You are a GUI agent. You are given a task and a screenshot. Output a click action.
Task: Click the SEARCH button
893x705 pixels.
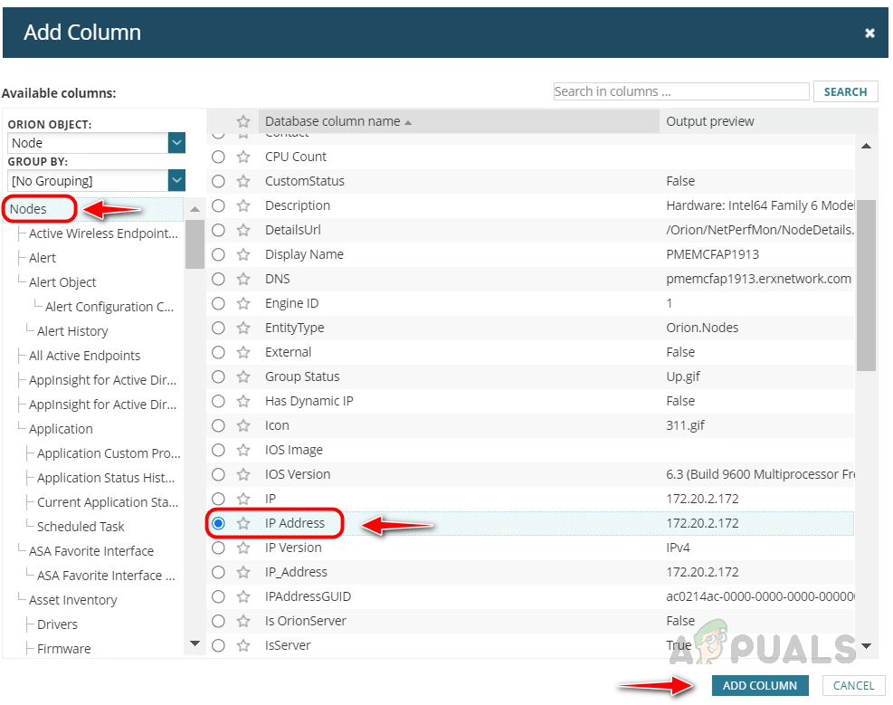(845, 91)
